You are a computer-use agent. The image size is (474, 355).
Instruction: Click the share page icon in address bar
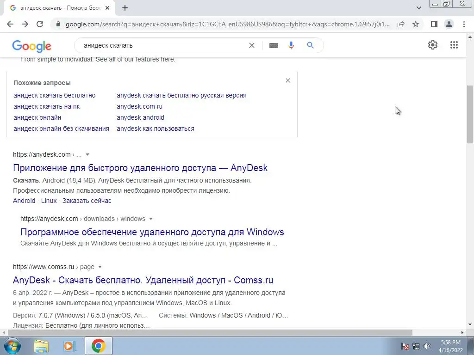pyautogui.click(x=401, y=24)
